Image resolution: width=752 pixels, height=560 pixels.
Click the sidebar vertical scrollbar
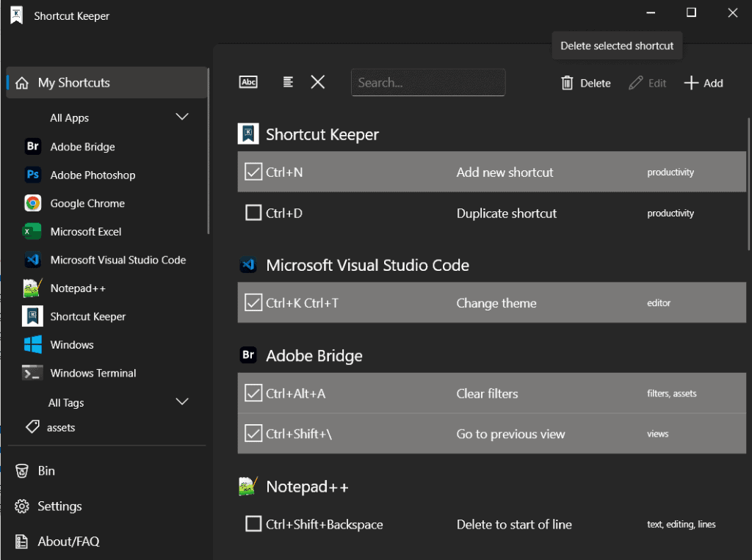pos(208,151)
